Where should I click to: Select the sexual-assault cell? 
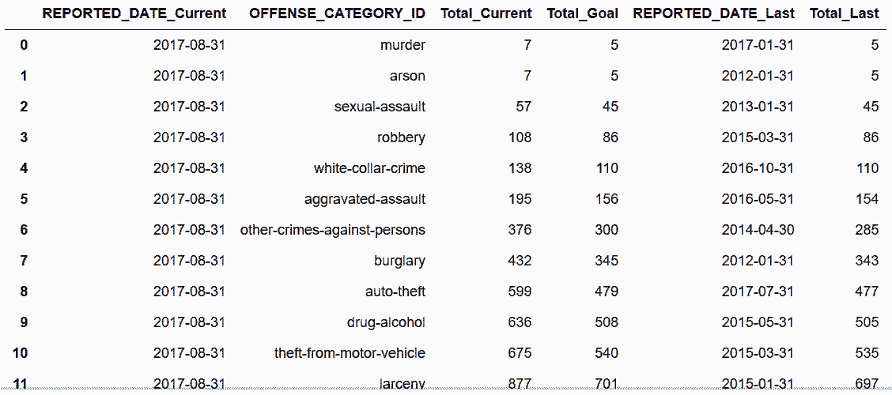coord(380,107)
